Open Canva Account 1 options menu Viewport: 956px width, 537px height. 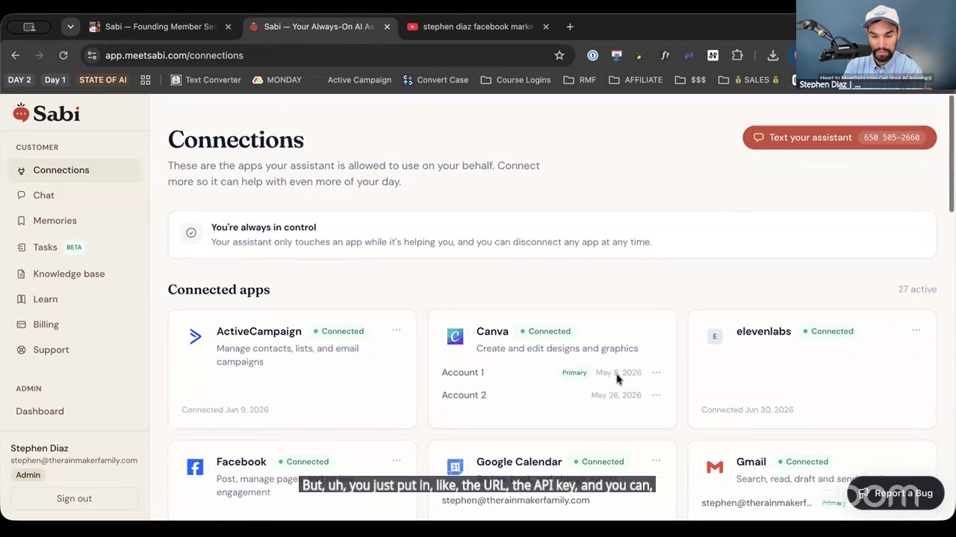click(x=656, y=372)
